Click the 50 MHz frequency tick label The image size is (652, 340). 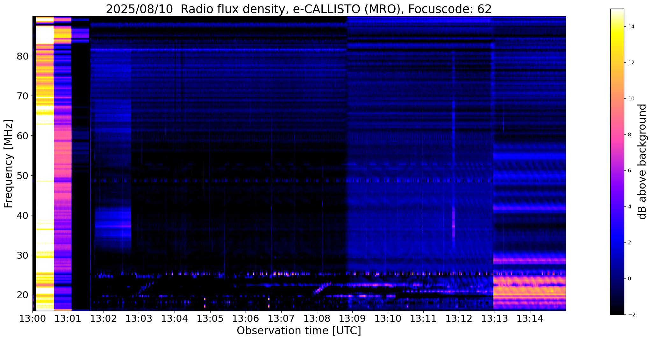pos(23,176)
